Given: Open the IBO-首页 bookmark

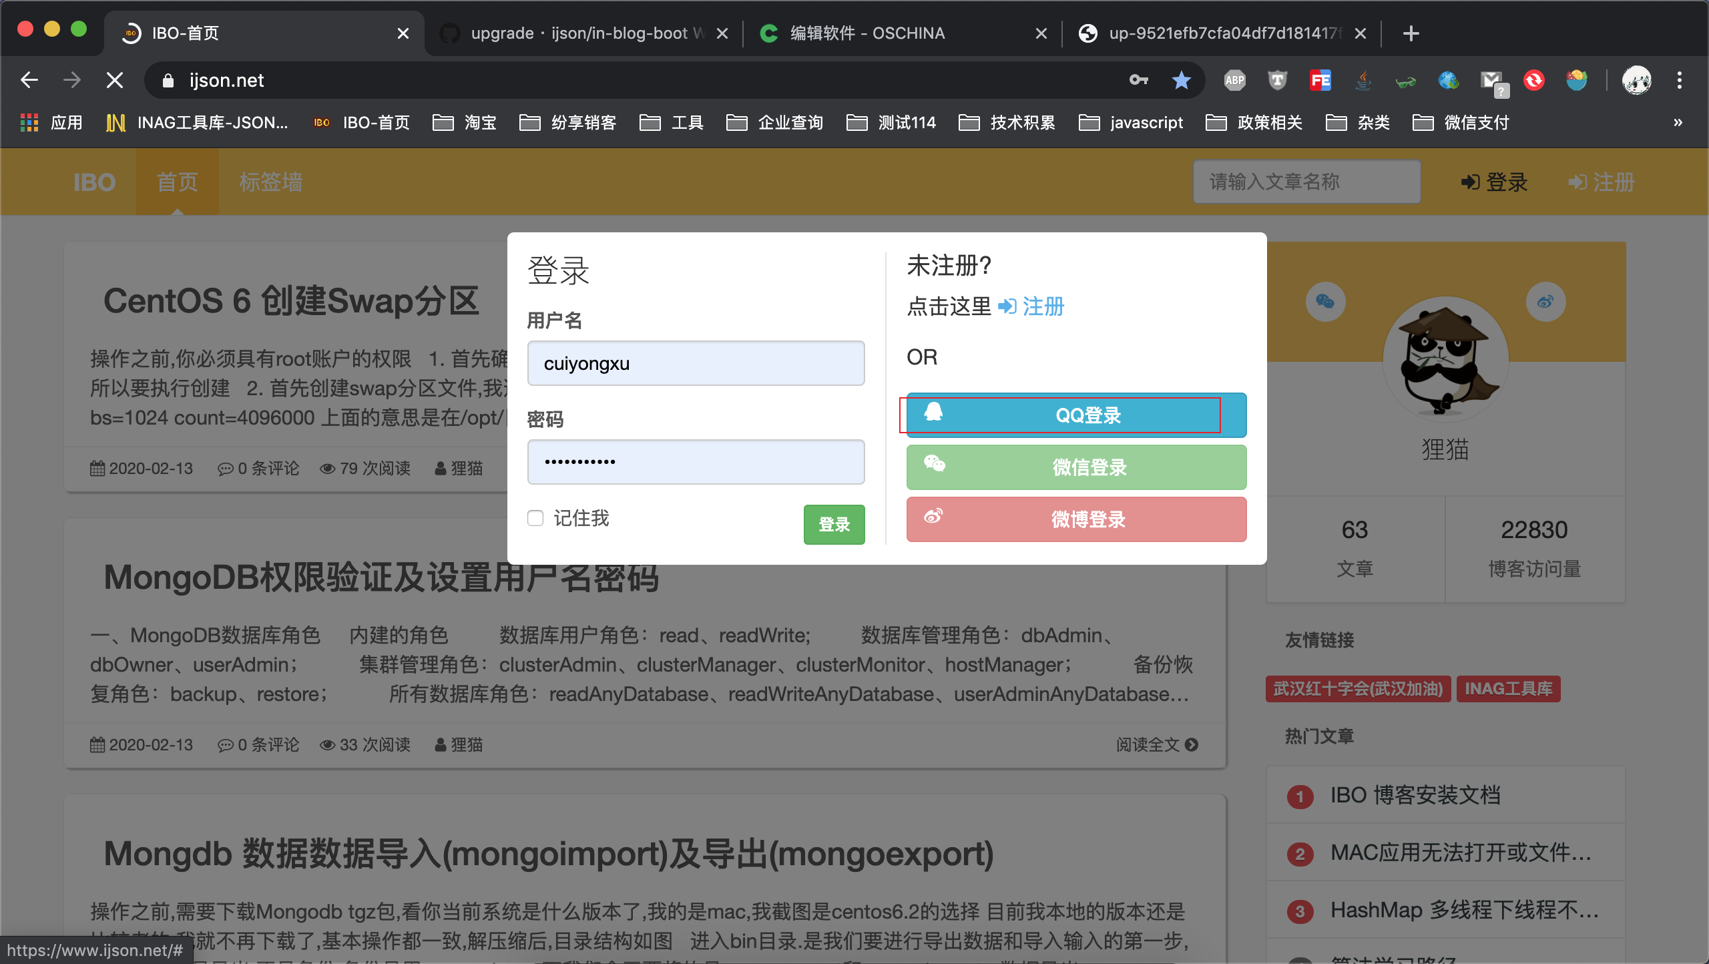Looking at the screenshot, I should tap(362, 123).
